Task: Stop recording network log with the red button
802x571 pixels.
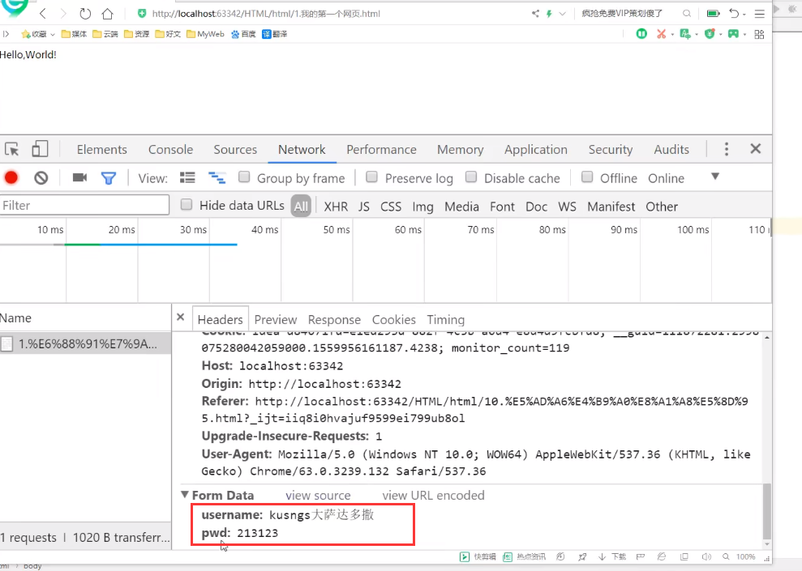Action: coord(11,177)
